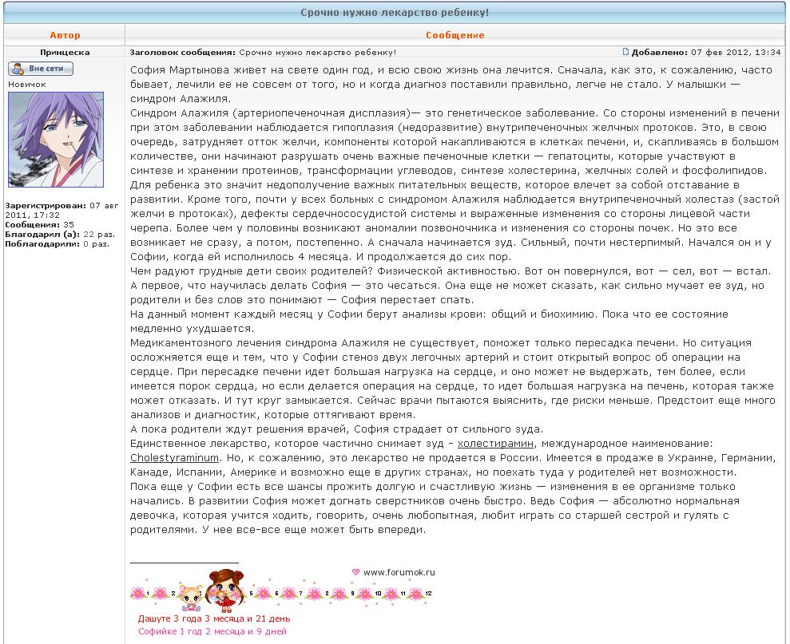Click the blonde baby figure in the signature ticker
The width and height of the screenshot is (790, 644).
click(x=190, y=595)
